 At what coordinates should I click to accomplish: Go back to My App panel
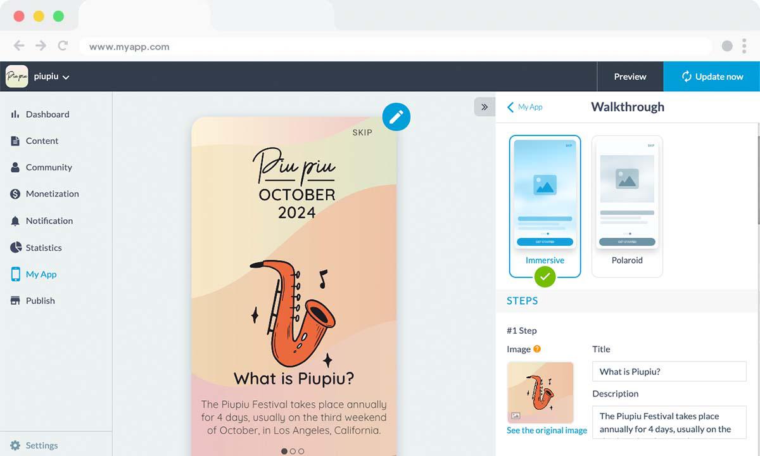point(524,107)
